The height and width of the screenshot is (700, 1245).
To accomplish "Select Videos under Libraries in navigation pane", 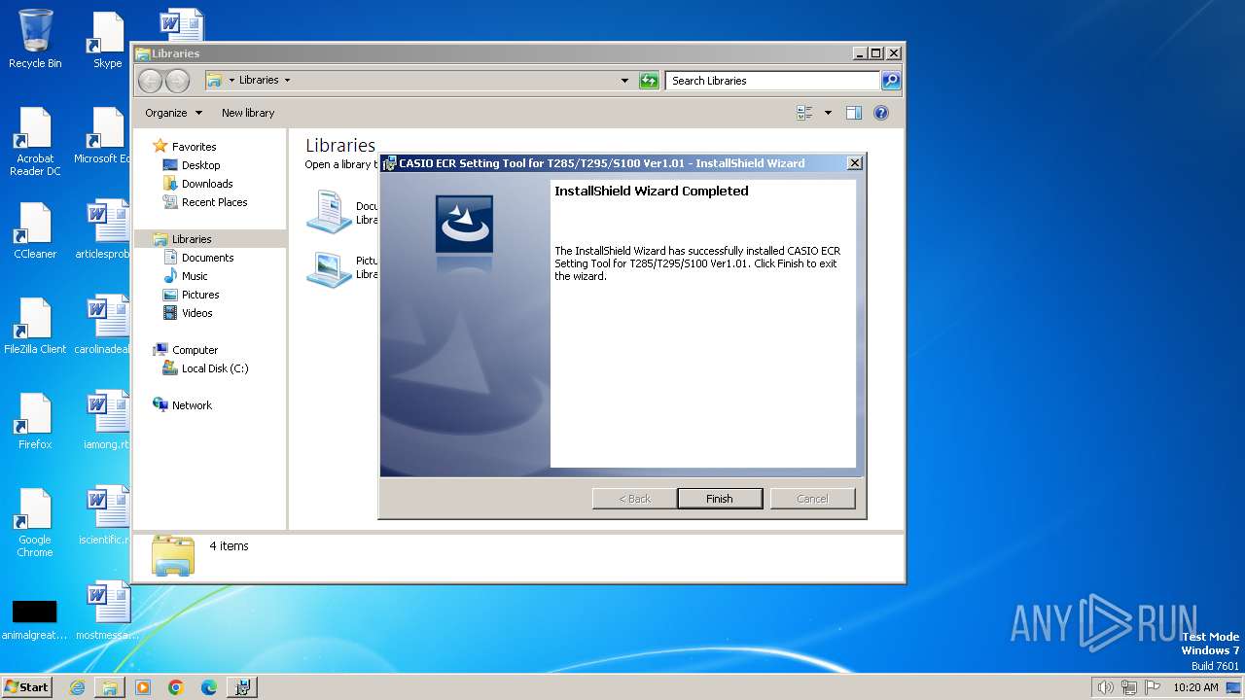I will click(196, 313).
